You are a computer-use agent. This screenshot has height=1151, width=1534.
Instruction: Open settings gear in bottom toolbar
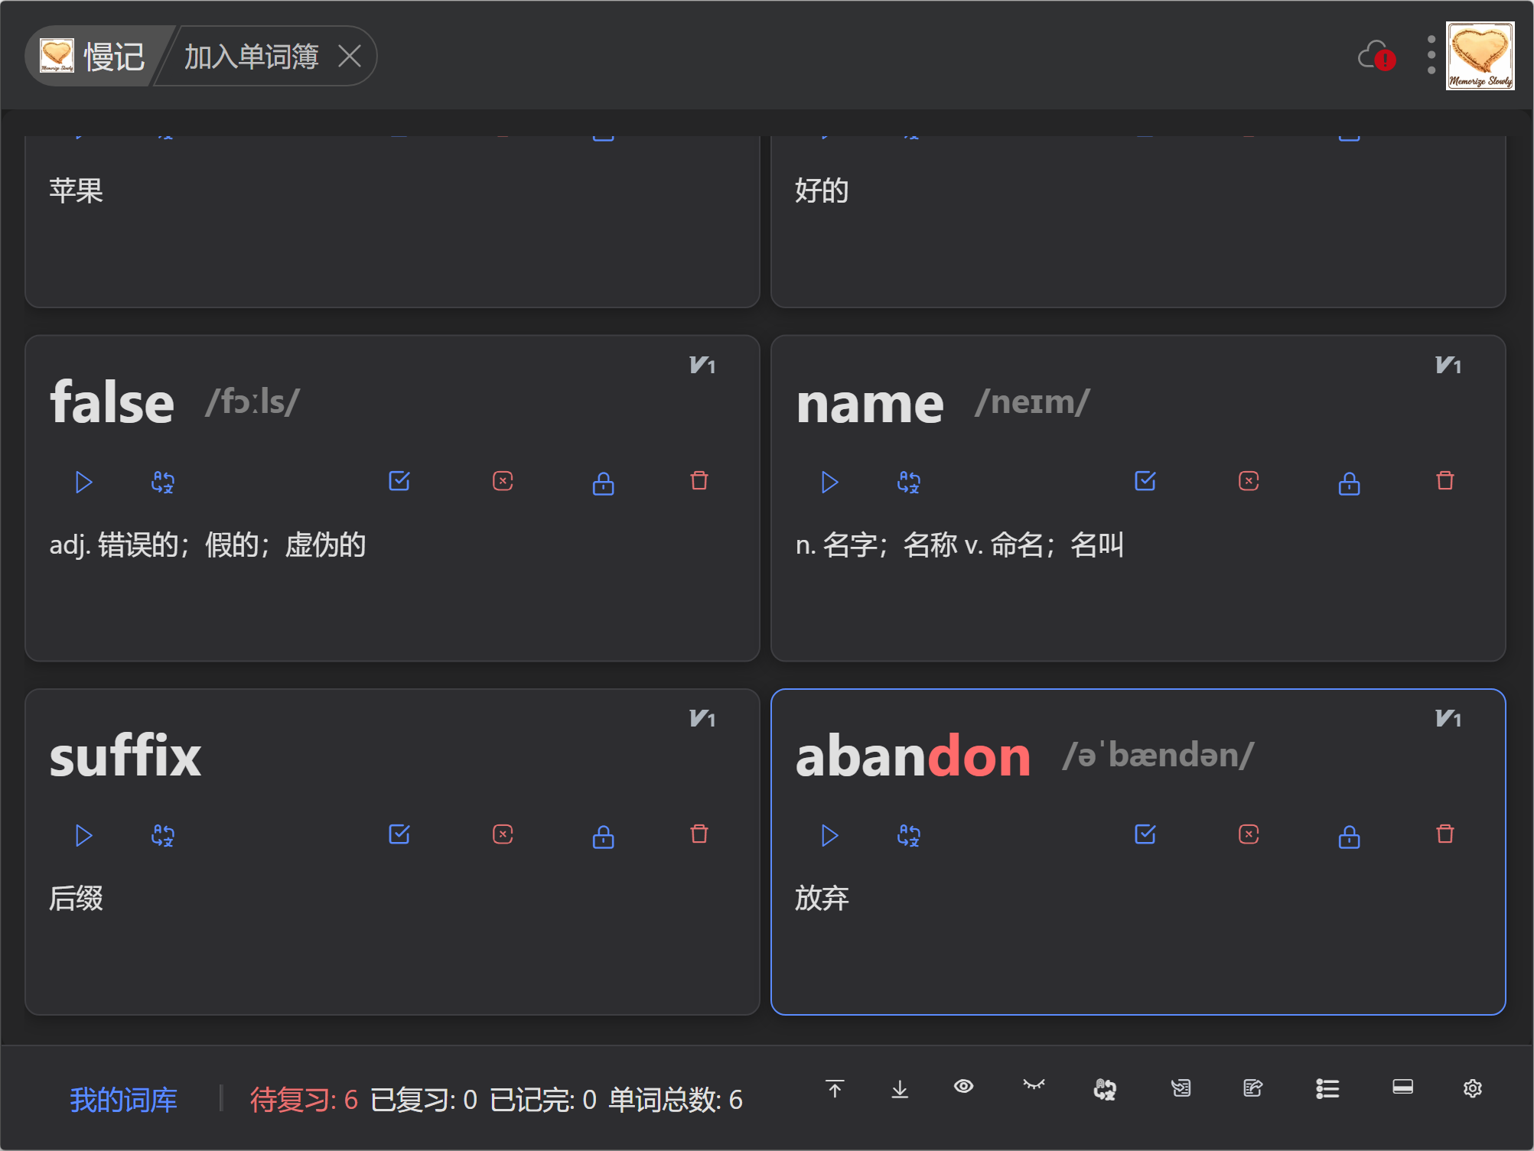click(1473, 1088)
